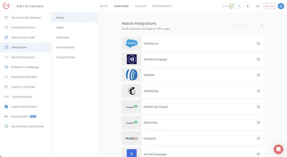This screenshot has height=157, width=287.
Task: Switch to the PERFORMANCE tab
Action: coord(162,6)
